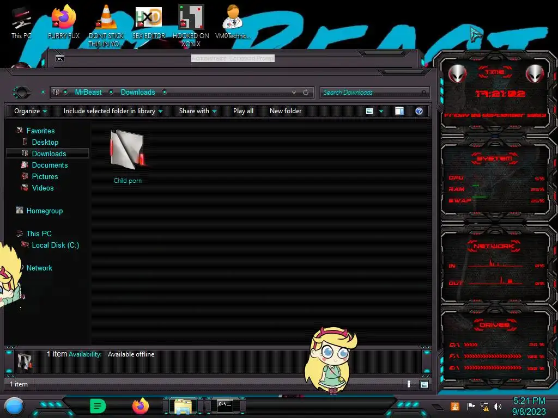Click the Search Downloads field
This screenshot has width=558, height=418.
point(374,93)
